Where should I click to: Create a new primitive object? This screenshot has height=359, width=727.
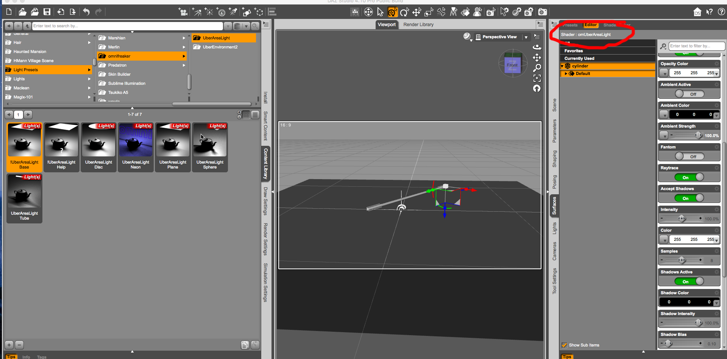click(247, 12)
